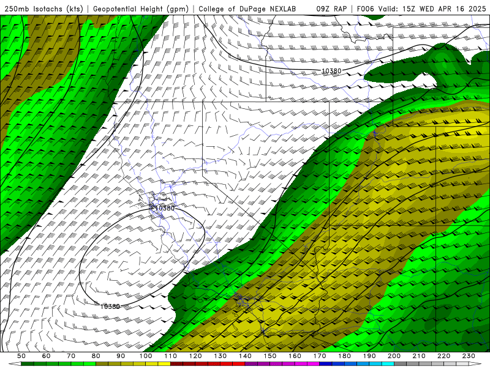
Task: Click the "250mb Isotachs (kts)" title text
Action: (43, 9)
